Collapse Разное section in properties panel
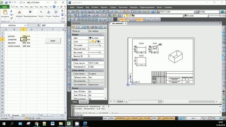This screenshot has width=226, height=127. point(102,88)
